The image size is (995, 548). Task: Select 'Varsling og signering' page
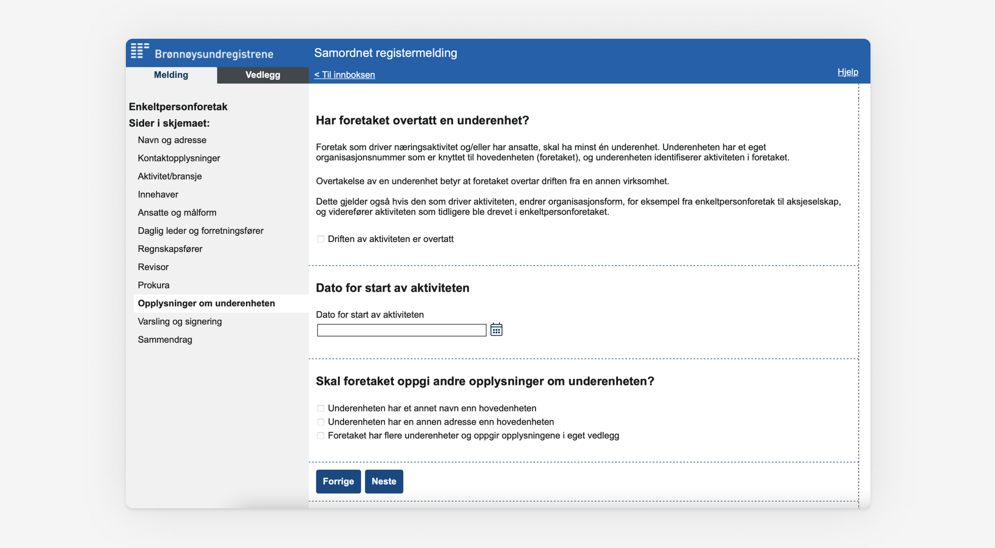tap(180, 321)
